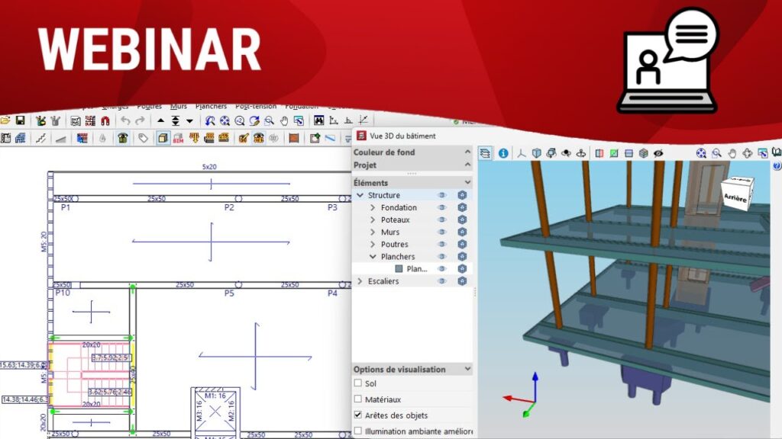This screenshot has height=439, width=782.
Task: Open the Murs menu
Action: coord(179,107)
